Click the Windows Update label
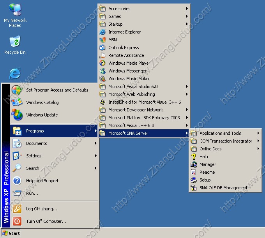 42,115
